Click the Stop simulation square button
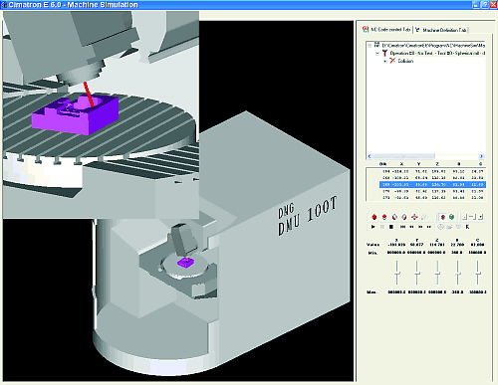 pos(391,227)
